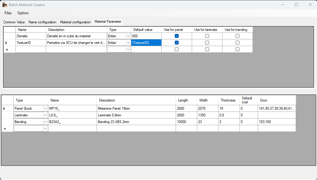317x180 pixels.
Task: Click the Door column header
Action: [x=277, y=100]
